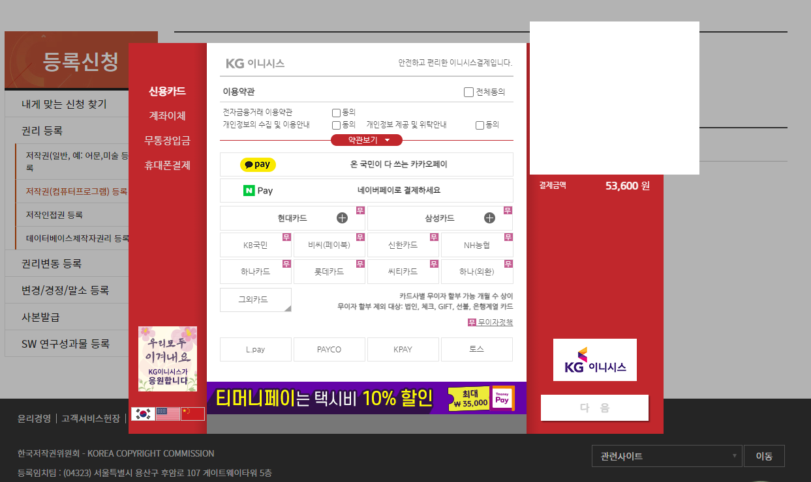Select the US flag language icon

pyautogui.click(x=168, y=414)
